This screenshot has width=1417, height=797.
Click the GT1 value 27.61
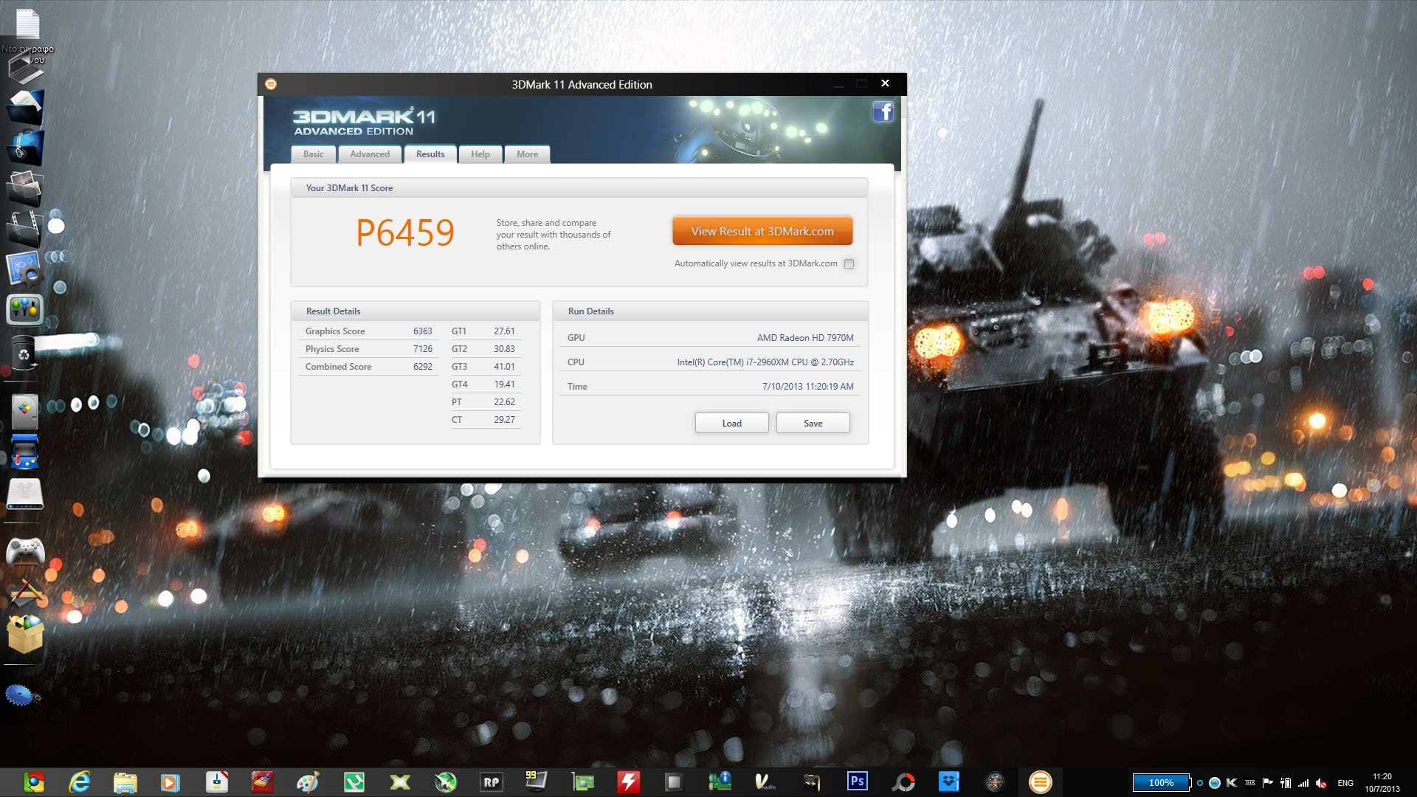[505, 331]
